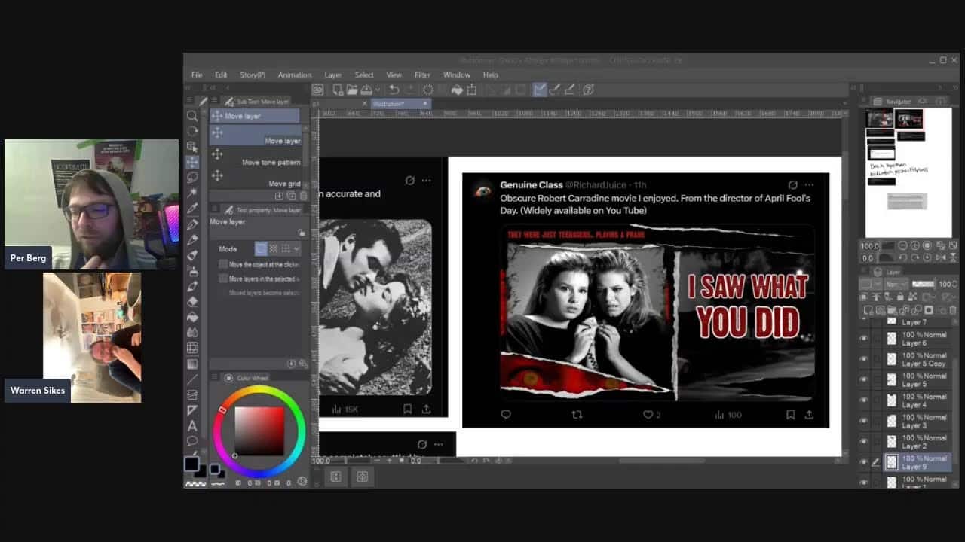Viewport: 965px width, 542px height.
Task: Pick a color in the color wheel square
Action: pyautogui.click(x=259, y=431)
